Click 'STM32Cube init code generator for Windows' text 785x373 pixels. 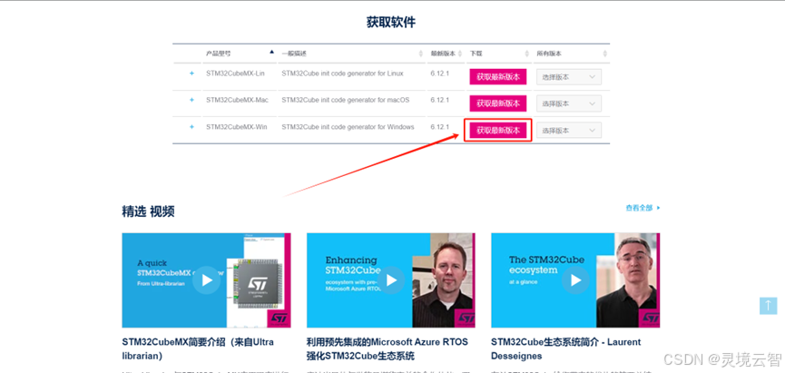pos(348,127)
